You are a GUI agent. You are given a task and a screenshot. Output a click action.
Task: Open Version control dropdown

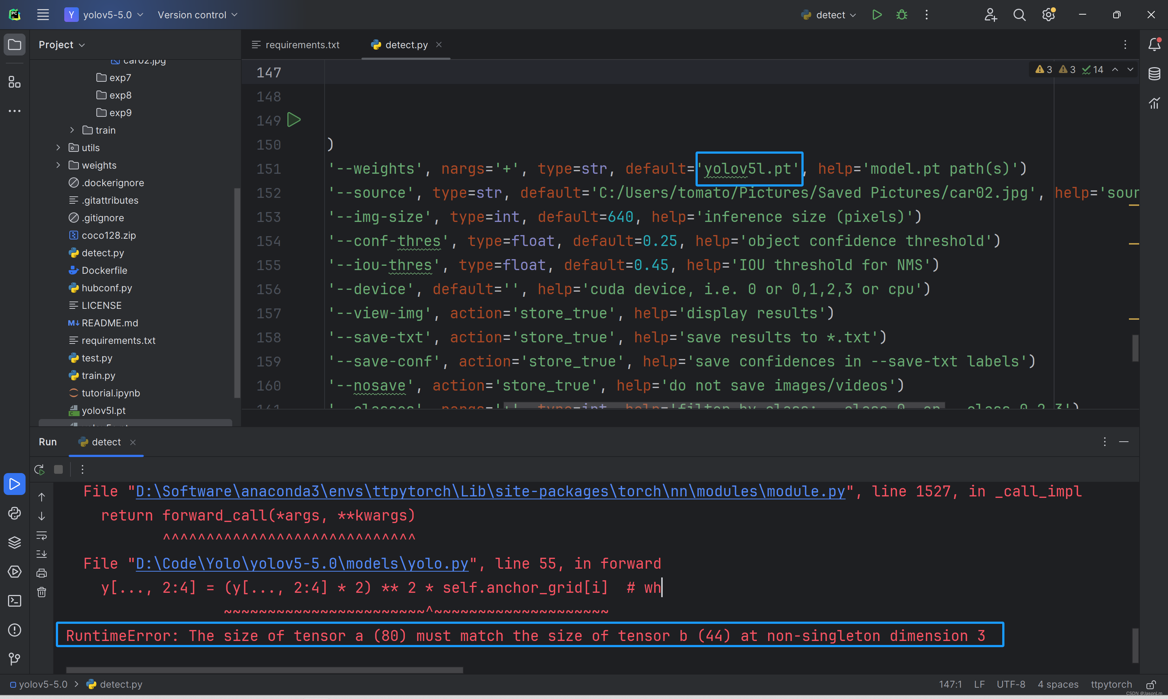click(198, 15)
